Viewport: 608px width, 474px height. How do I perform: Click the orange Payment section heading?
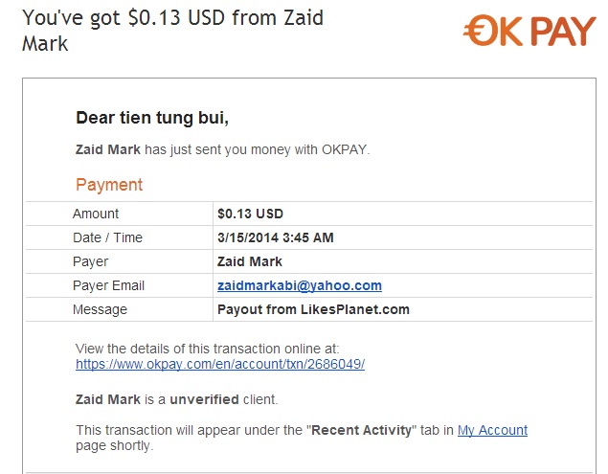tap(109, 185)
